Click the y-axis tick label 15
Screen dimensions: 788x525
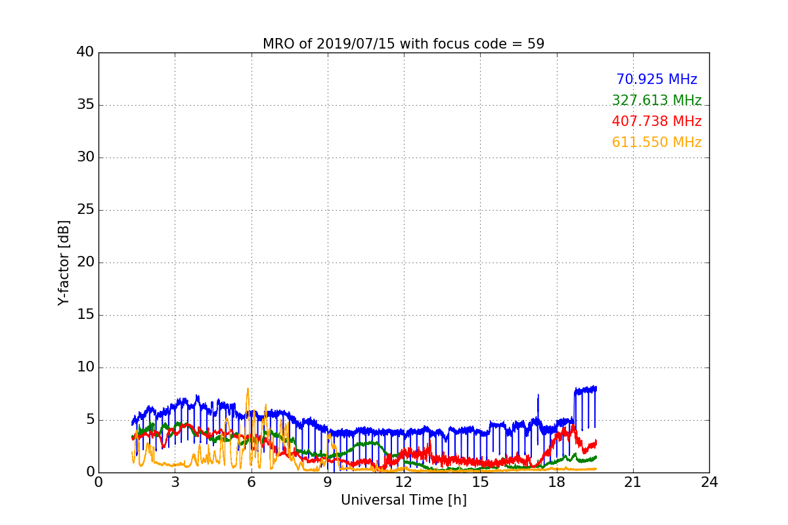coord(85,315)
